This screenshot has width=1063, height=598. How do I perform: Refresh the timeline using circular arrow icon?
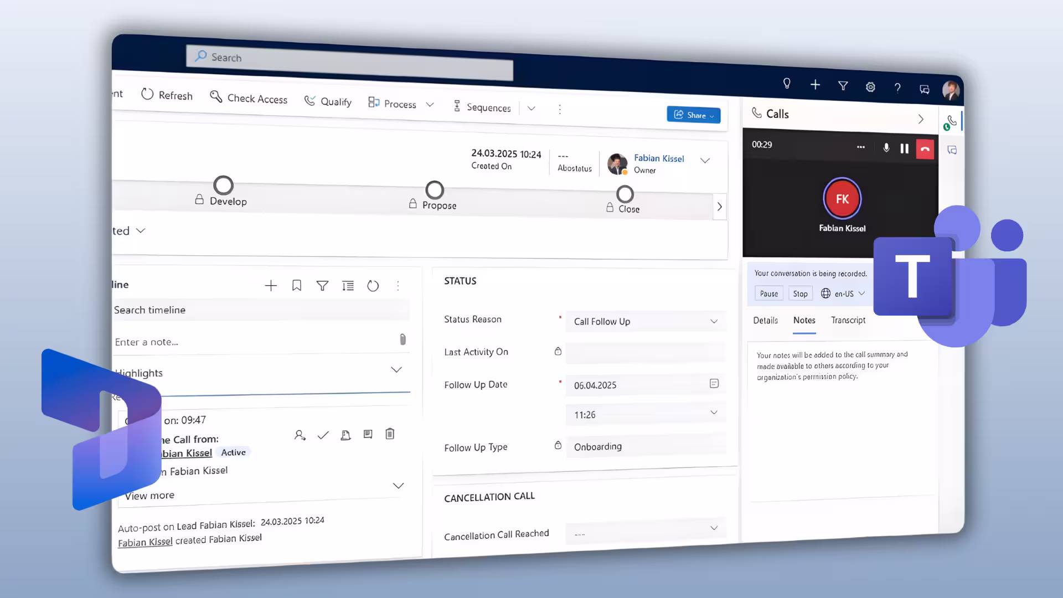[x=373, y=286]
